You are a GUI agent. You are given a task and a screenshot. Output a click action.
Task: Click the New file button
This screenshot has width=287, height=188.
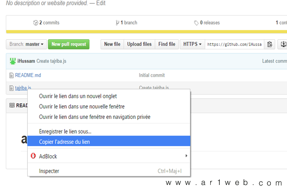click(x=112, y=44)
